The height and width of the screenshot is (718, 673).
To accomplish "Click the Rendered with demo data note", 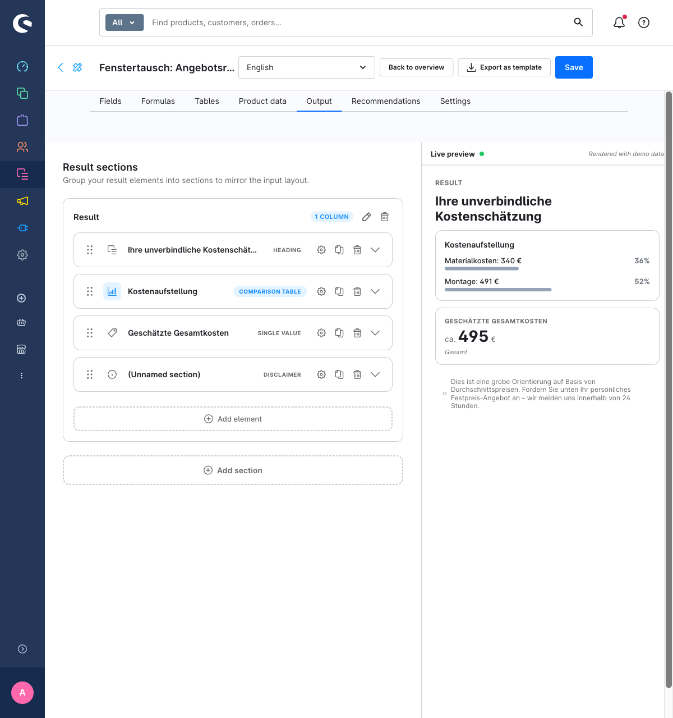I will pyautogui.click(x=626, y=154).
